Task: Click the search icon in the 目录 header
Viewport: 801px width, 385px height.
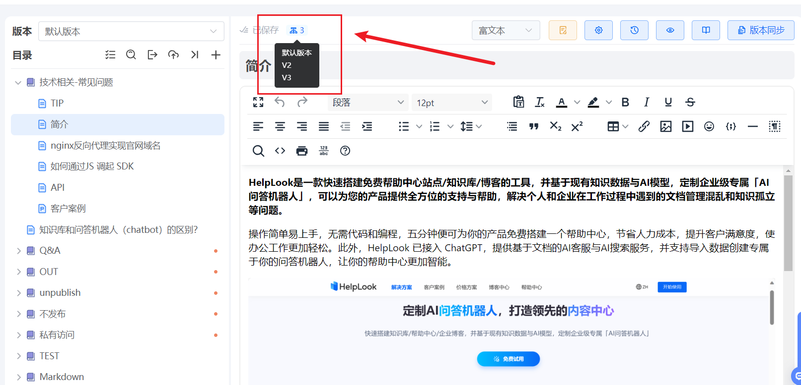Action: [x=131, y=55]
